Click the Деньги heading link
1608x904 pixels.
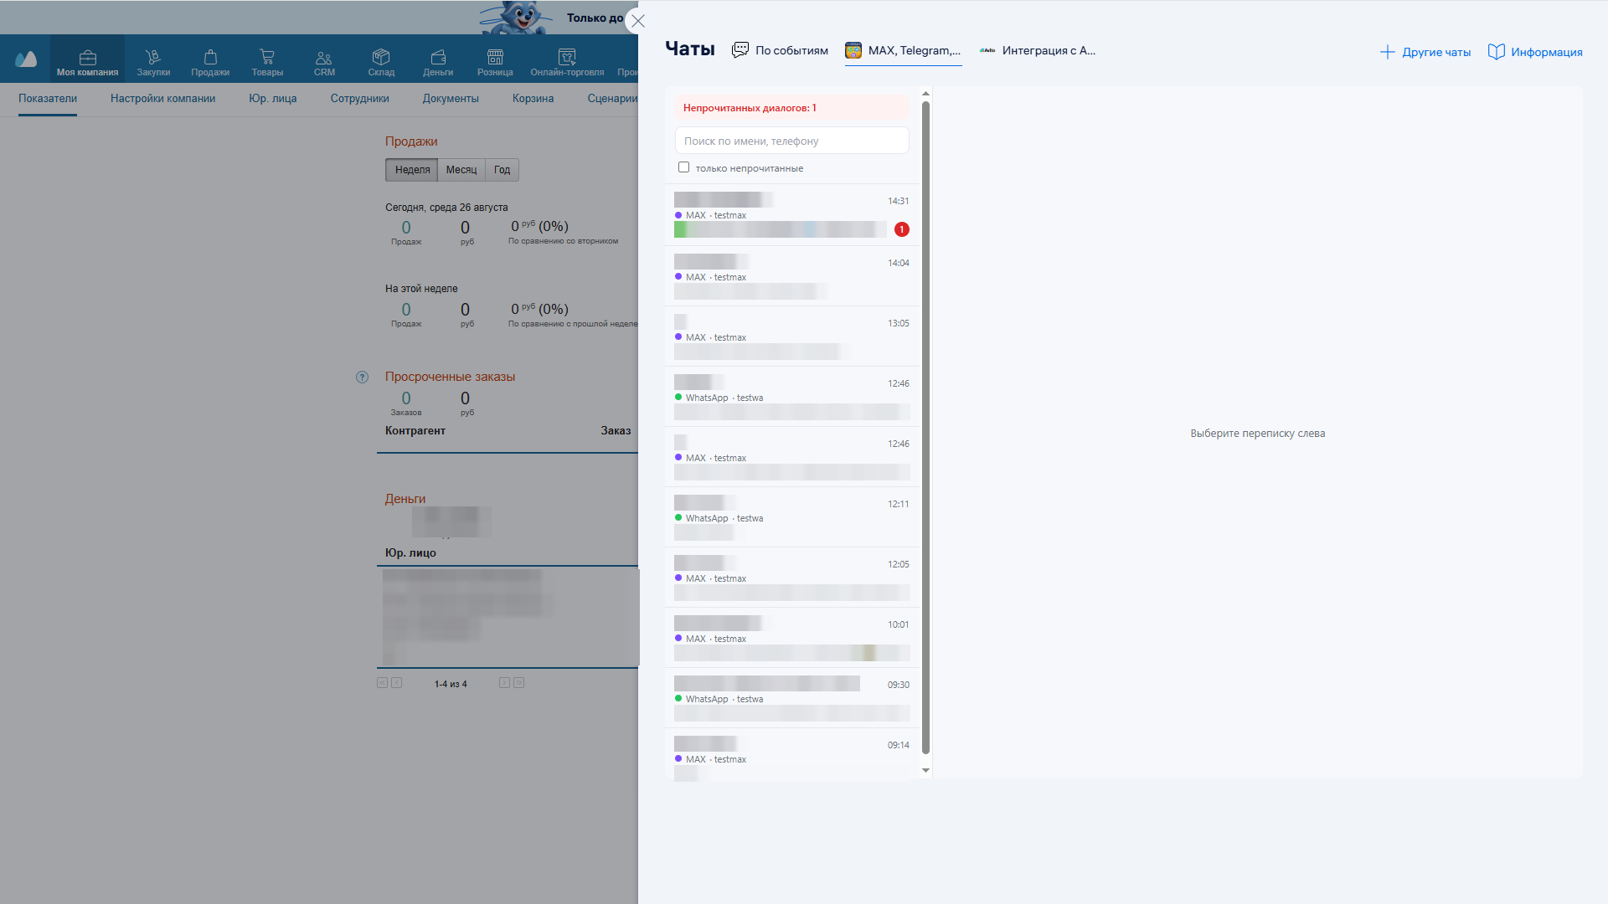[405, 499]
